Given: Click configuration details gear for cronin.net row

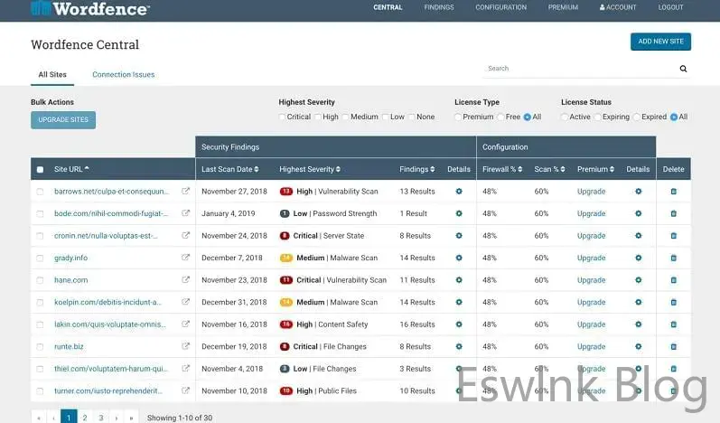Looking at the screenshot, I should click(x=638, y=236).
